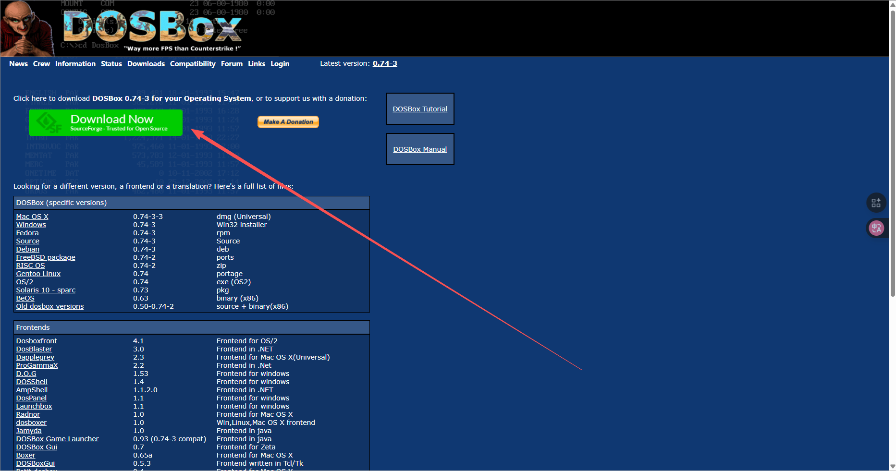Open the DOSBox Game Launcher frontend
The width and height of the screenshot is (896, 471).
[x=57, y=439]
